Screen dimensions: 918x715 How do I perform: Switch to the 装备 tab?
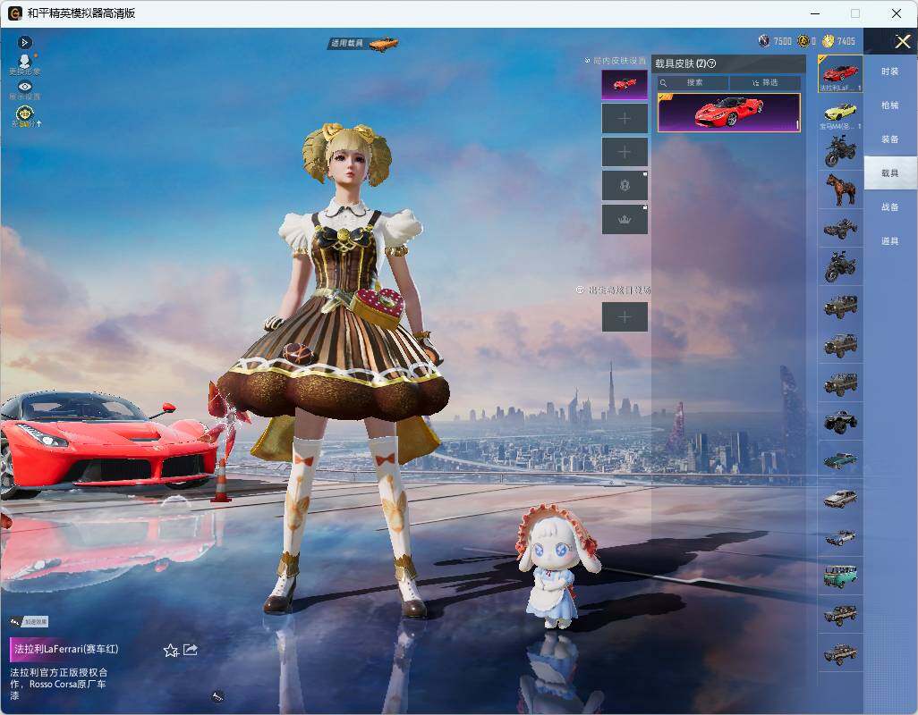pyautogui.click(x=890, y=139)
